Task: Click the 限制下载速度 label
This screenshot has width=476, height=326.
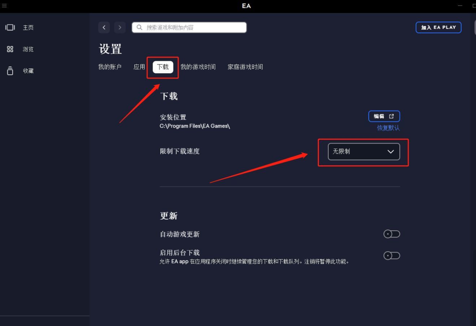Action: [x=180, y=151]
